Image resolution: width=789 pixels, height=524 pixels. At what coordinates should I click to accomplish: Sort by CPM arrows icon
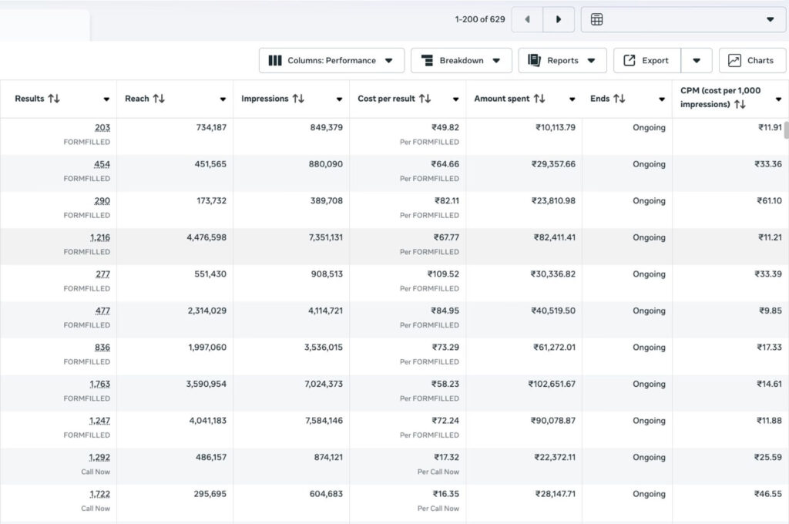(740, 104)
